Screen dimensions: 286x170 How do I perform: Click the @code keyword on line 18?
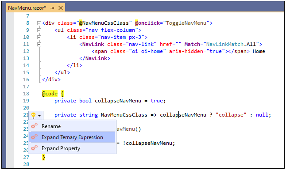50,94
